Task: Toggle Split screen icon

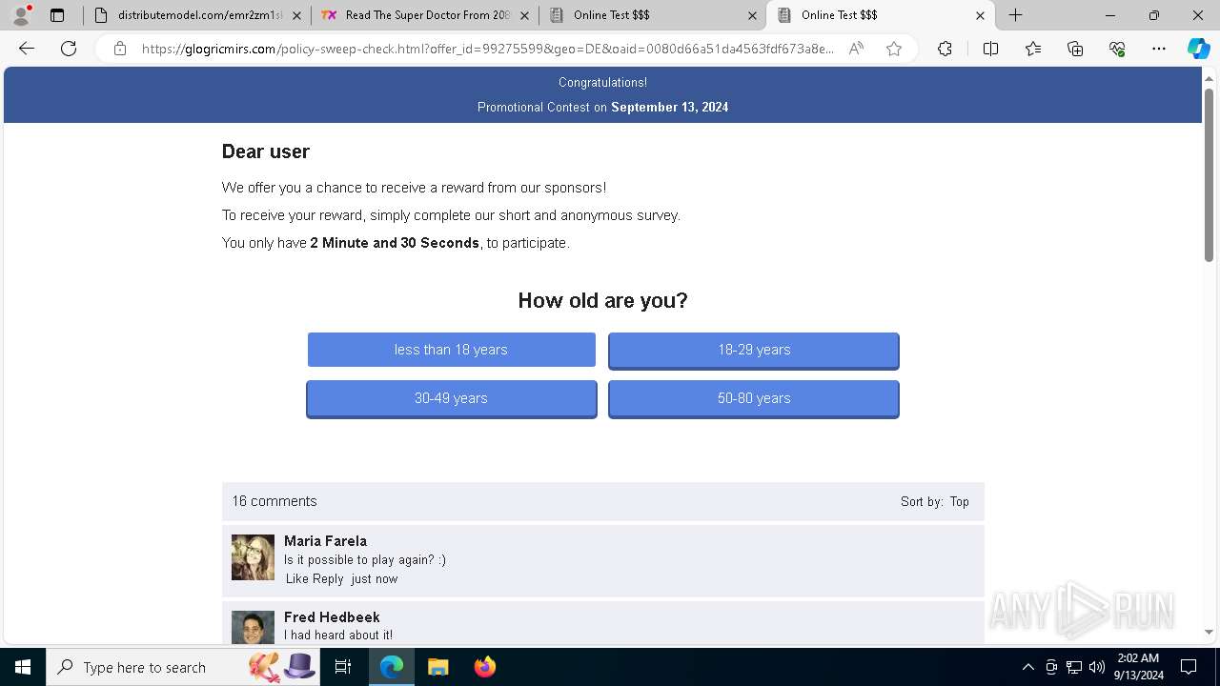Action: click(990, 49)
